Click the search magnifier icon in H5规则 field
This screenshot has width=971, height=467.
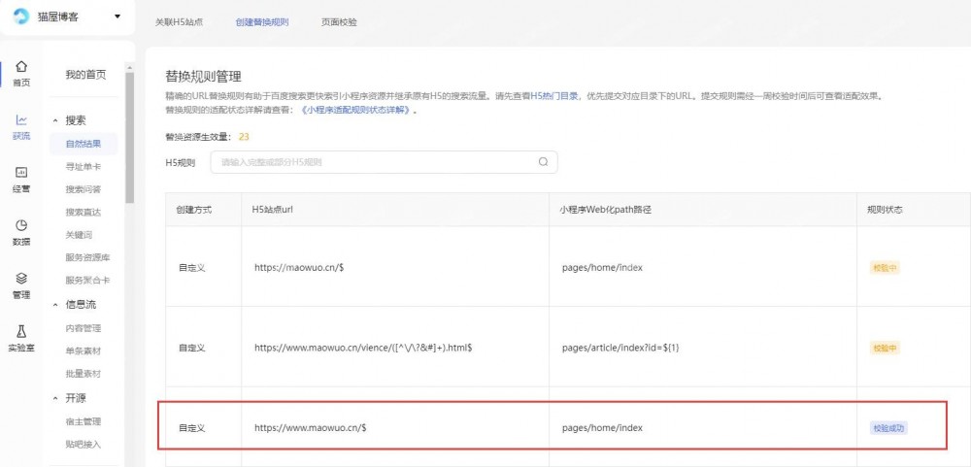543,162
